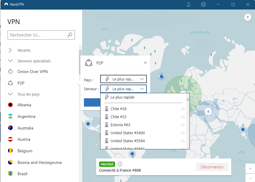Click the info icon next to PROTÉGÉ

tap(120, 164)
